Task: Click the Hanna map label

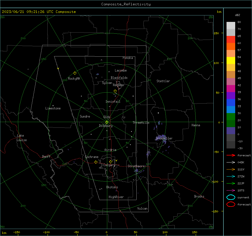Action: pyautogui.click(x=196, y=125)
